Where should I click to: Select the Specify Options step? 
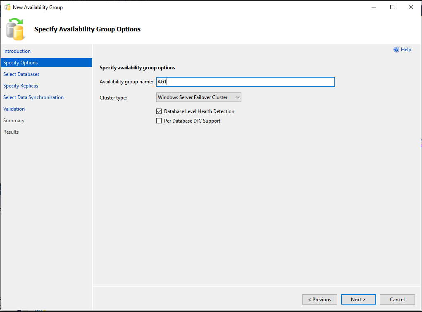(21, 63)
